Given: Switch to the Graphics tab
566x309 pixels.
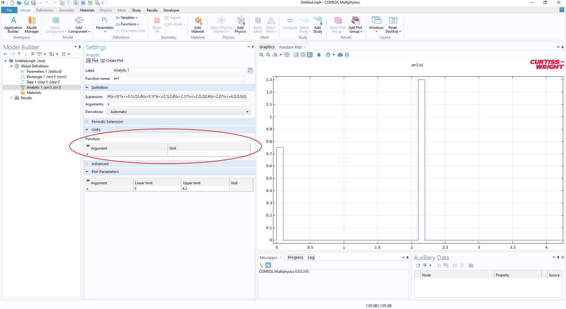Looking at the screenshot, I should pyautogui.click(x=267, y=47).
